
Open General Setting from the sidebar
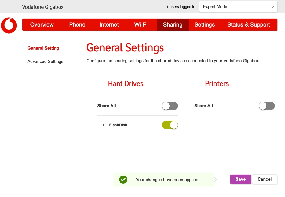(43, 48)
